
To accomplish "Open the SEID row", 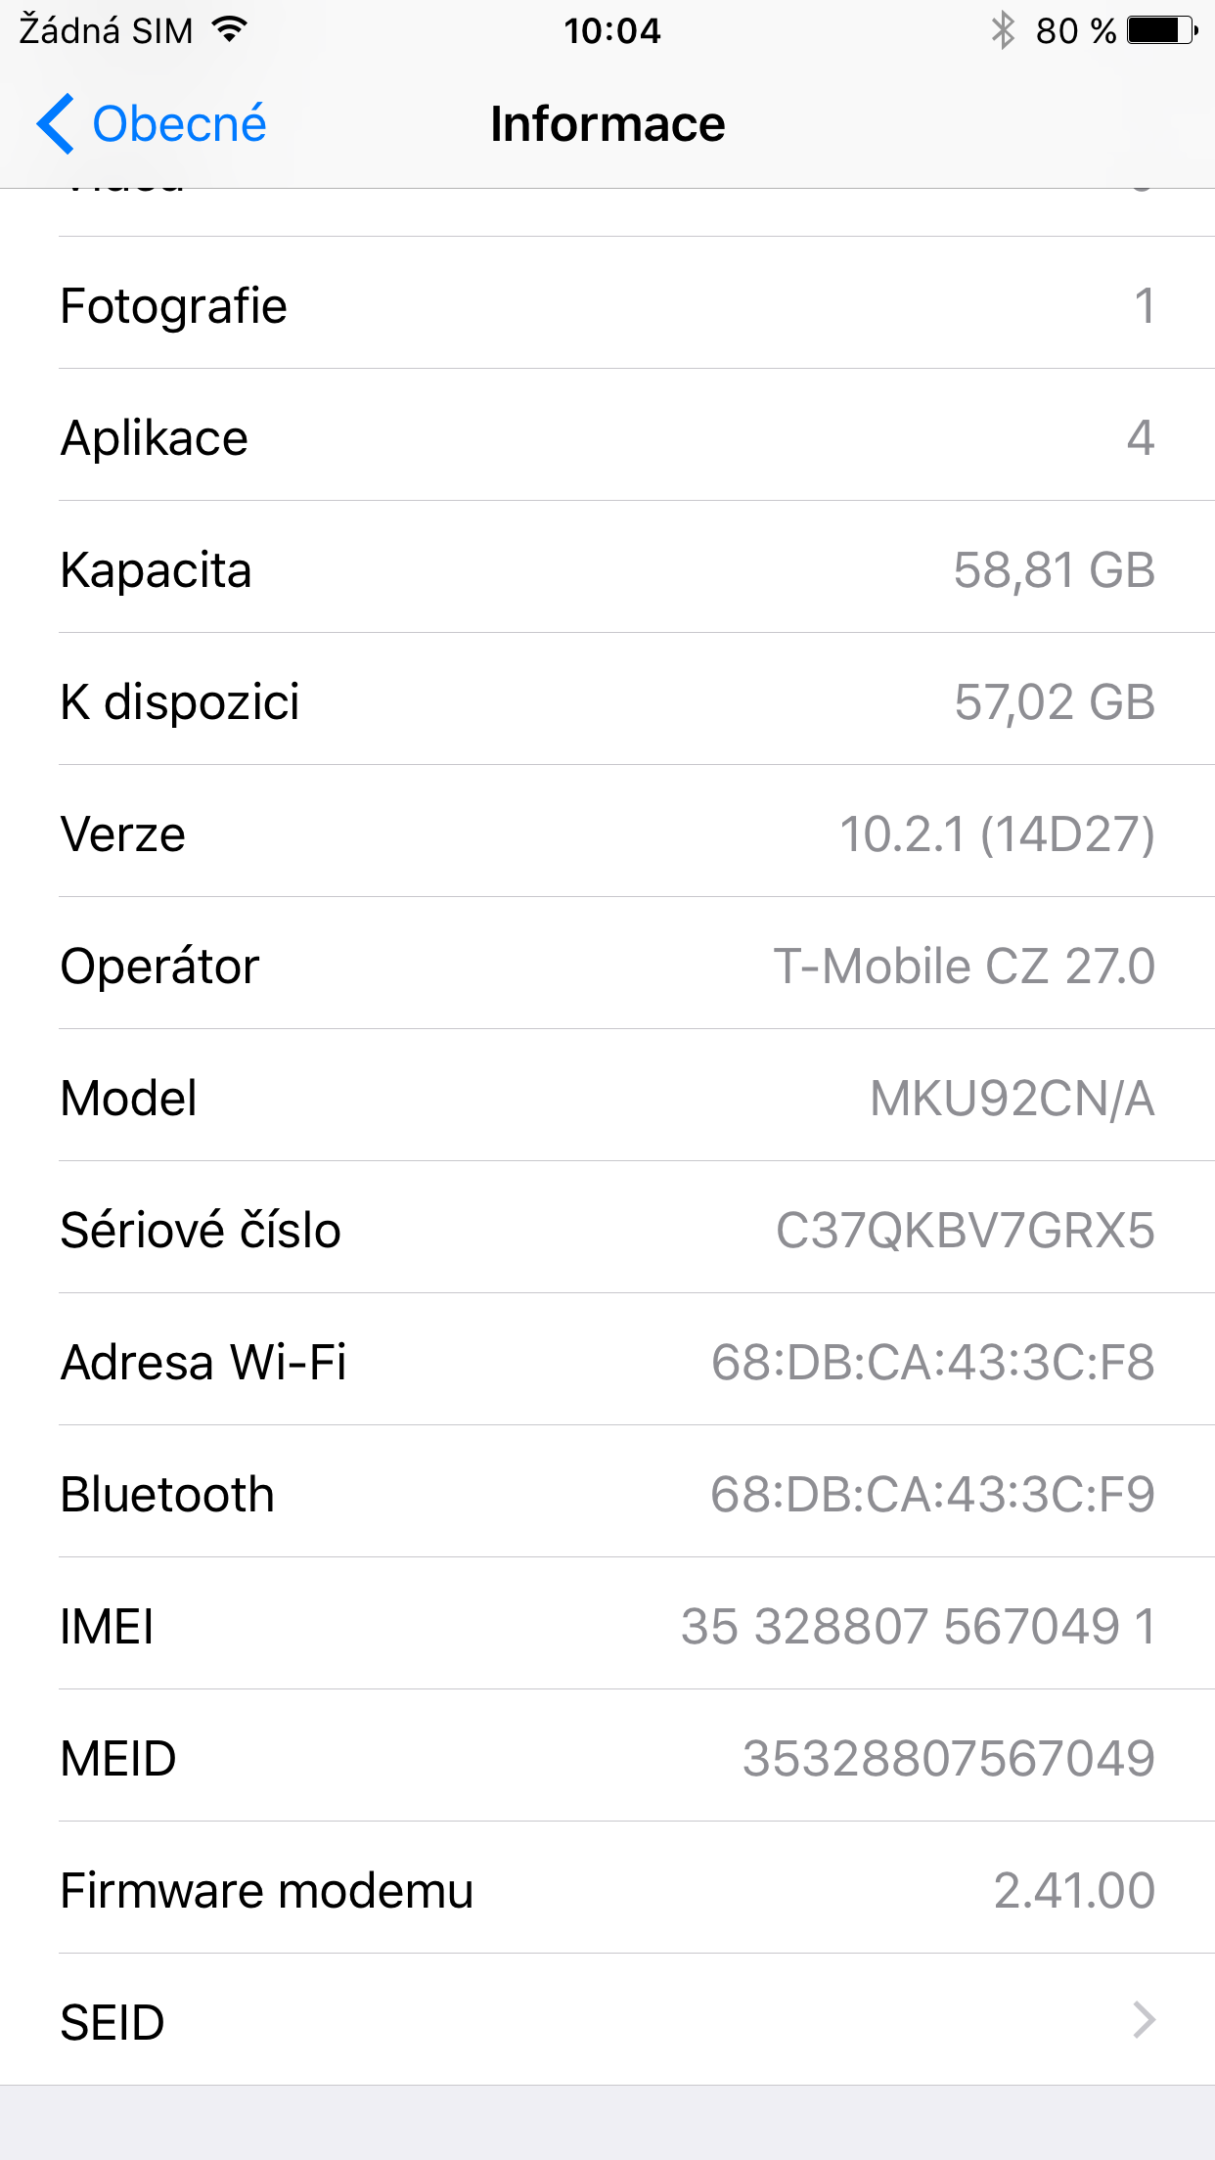I will click(607, 2021).
